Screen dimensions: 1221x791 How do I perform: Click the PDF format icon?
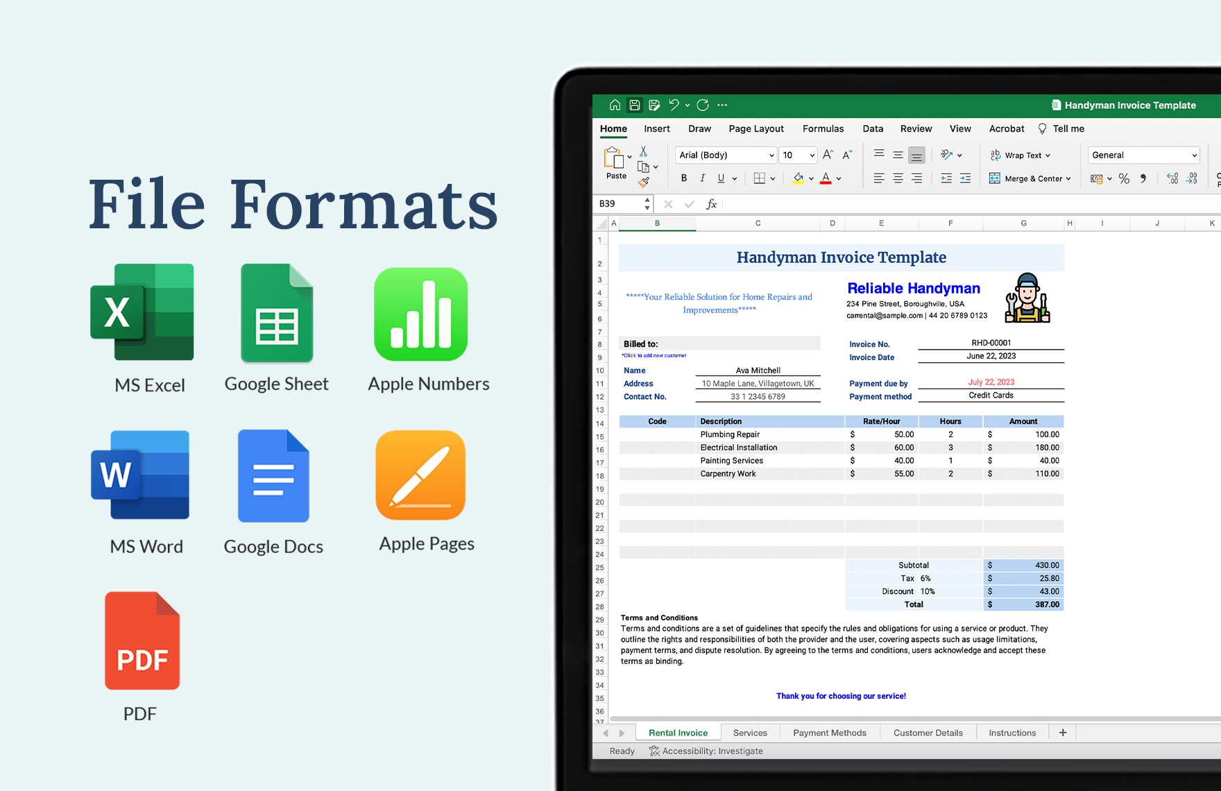coord(142,640)
